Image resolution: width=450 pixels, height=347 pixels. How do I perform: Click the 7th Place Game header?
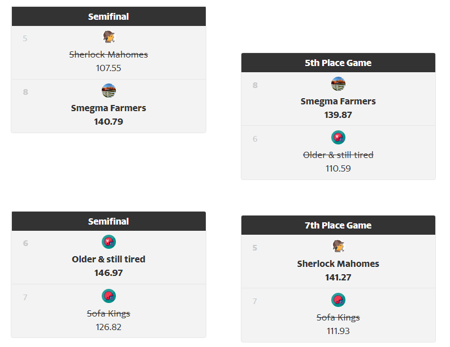(x=339, y=225)
